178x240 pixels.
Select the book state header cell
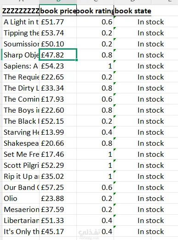click(x=132, y=11)
